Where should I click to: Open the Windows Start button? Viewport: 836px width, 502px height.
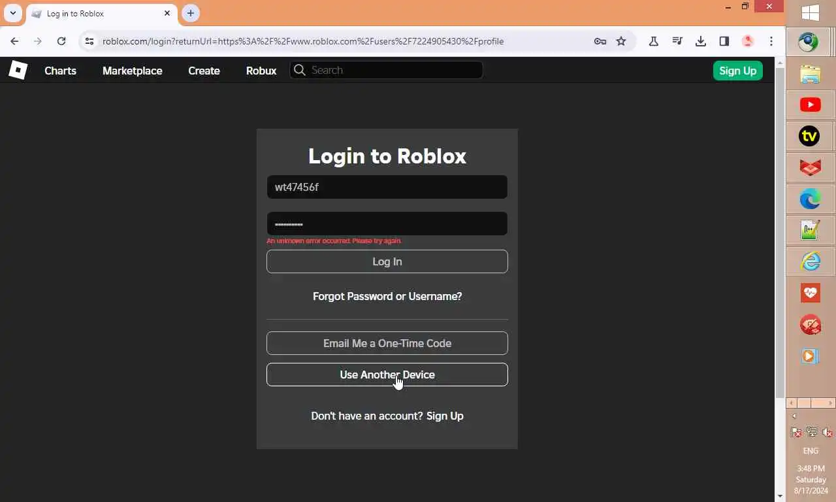811,13
